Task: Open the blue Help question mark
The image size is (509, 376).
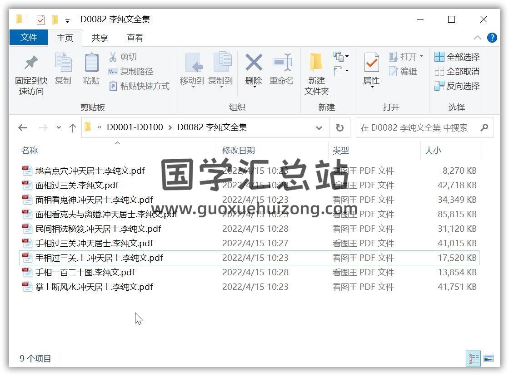Action: coord(492,38)
